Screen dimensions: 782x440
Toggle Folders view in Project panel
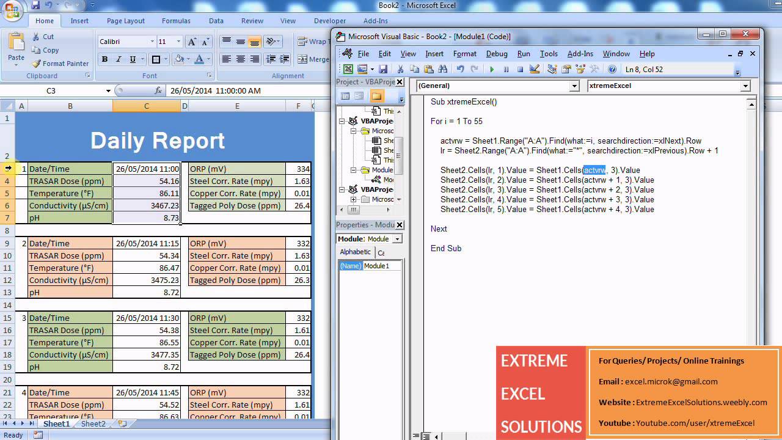[376, 97]
